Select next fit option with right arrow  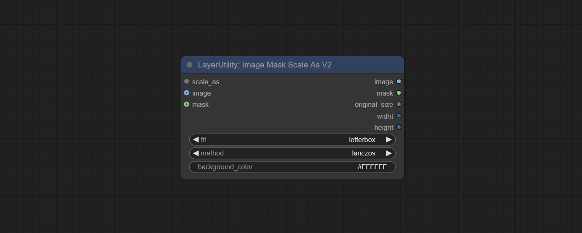tap(389, 140)
